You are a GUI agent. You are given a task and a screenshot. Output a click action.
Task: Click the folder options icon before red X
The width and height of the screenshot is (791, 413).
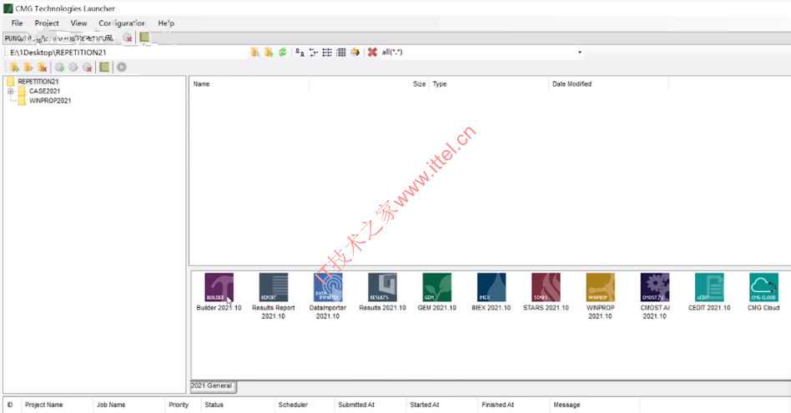pos(355,53)
